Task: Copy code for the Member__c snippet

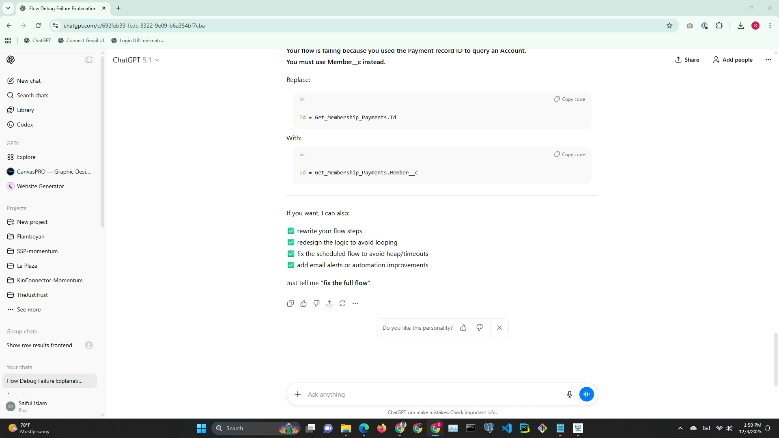Action: (x=570, y=155)
